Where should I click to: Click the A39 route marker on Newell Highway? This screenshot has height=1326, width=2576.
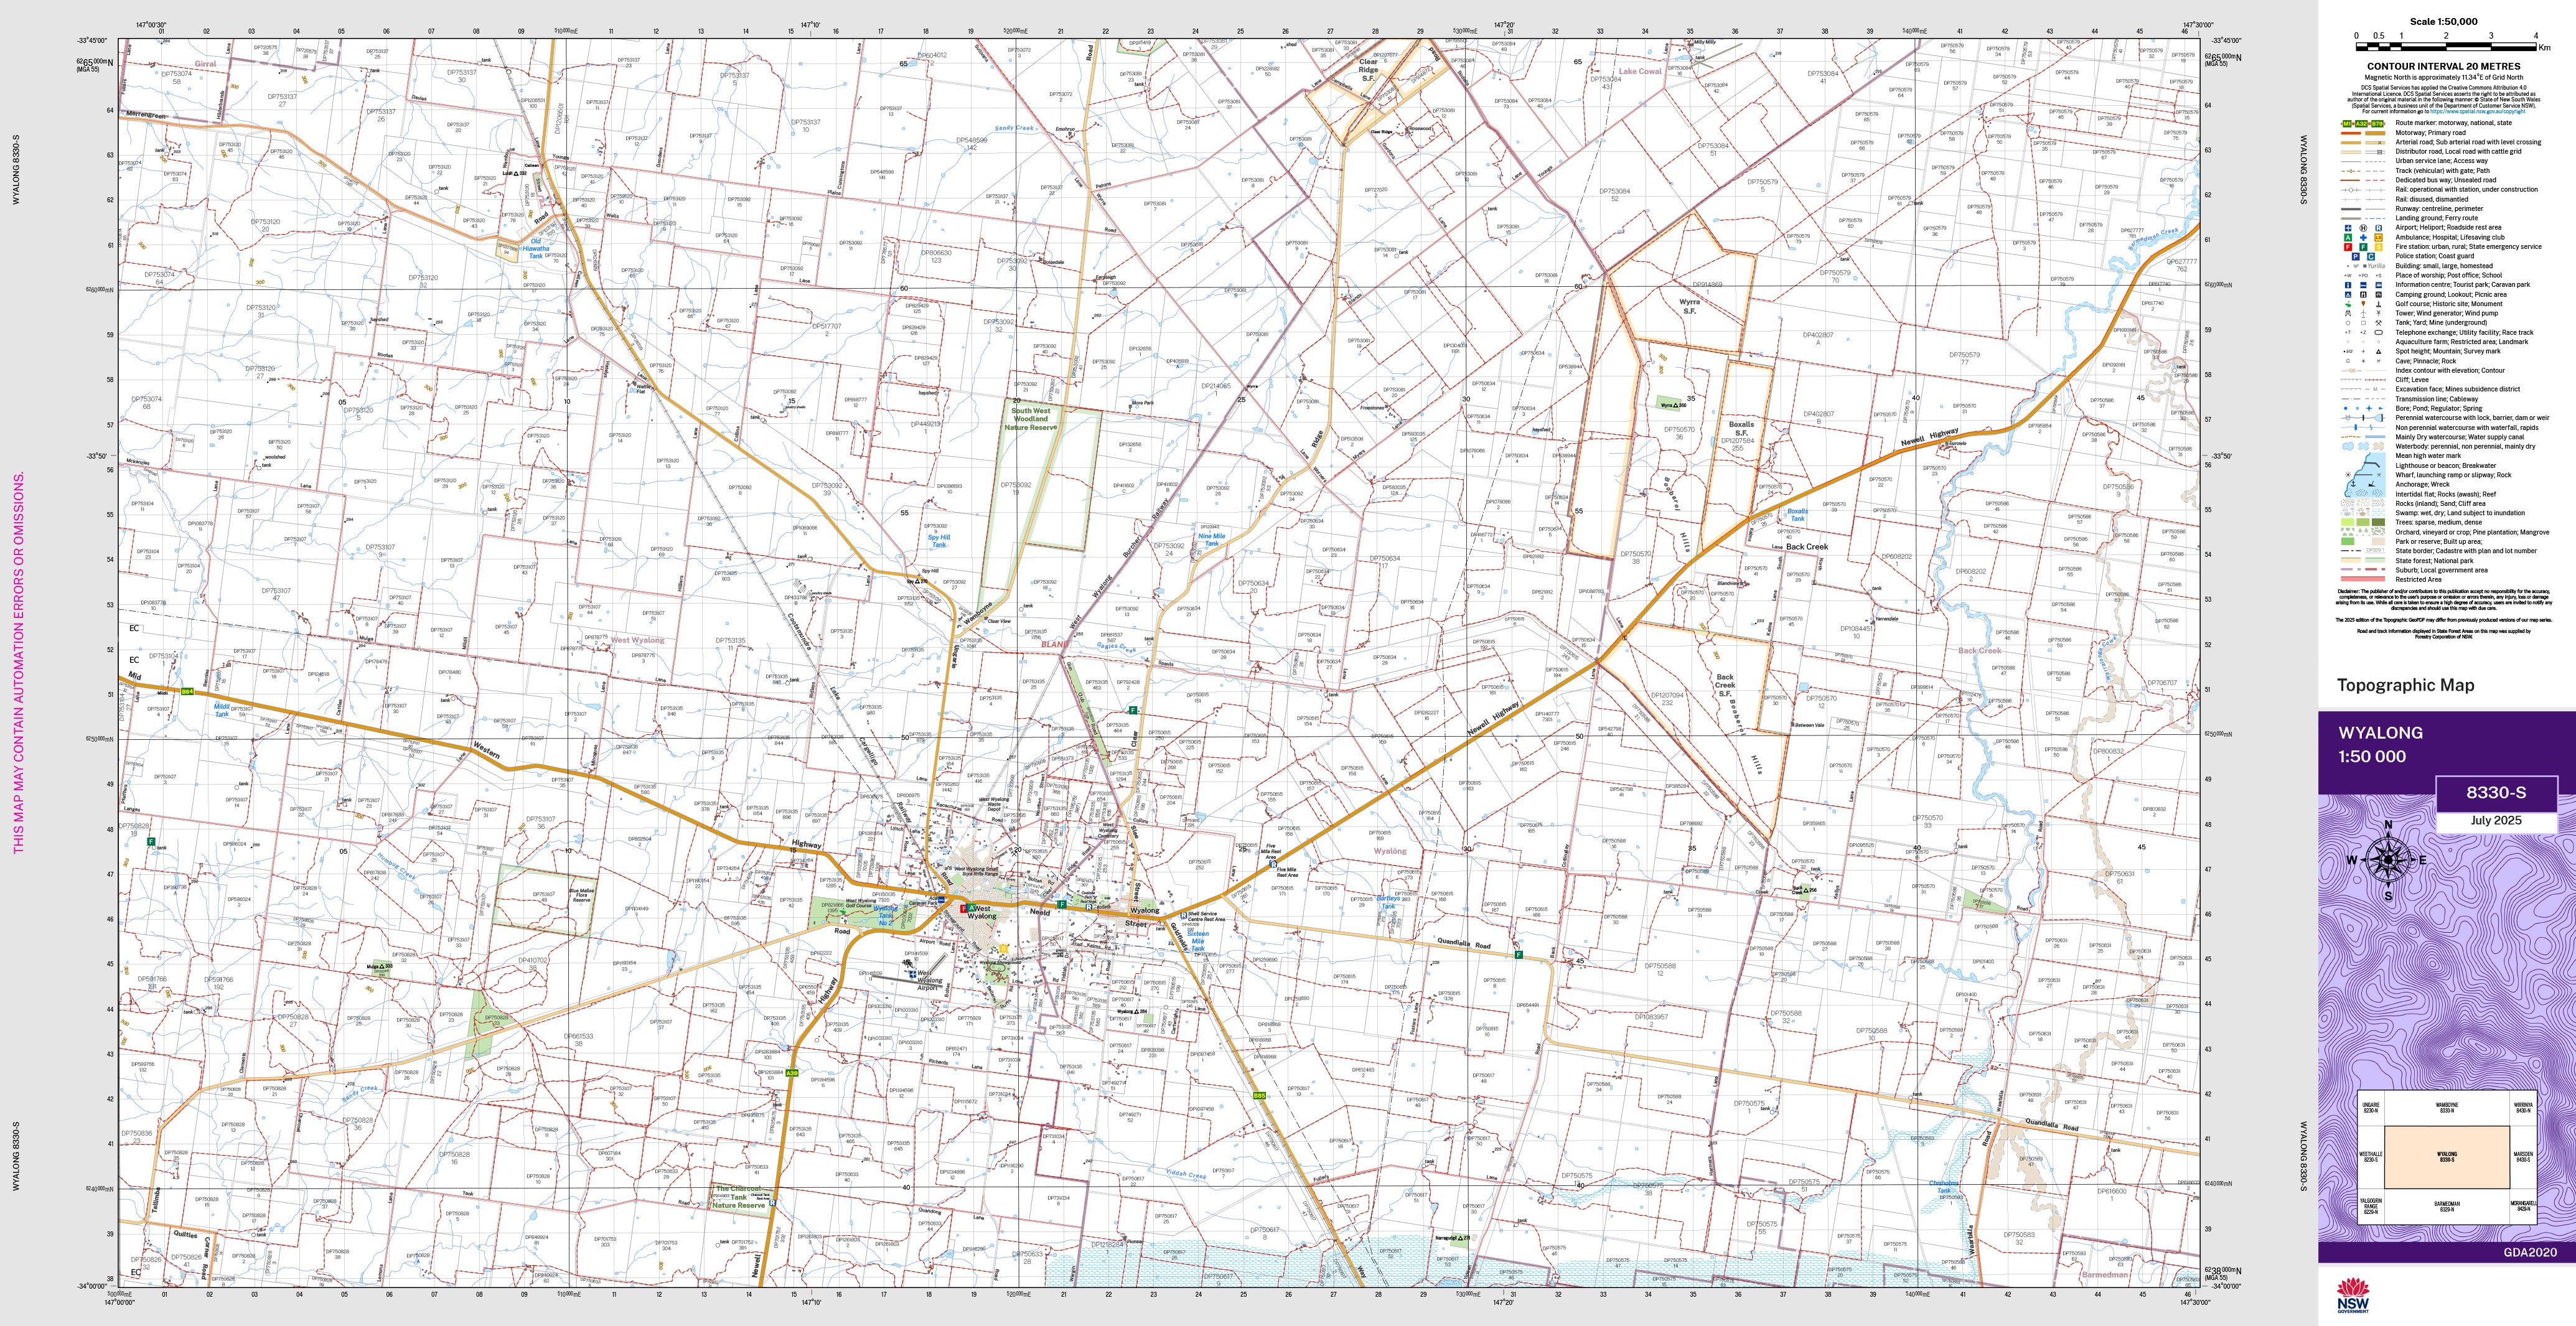pyautogui.click(x=792, y=1073)
